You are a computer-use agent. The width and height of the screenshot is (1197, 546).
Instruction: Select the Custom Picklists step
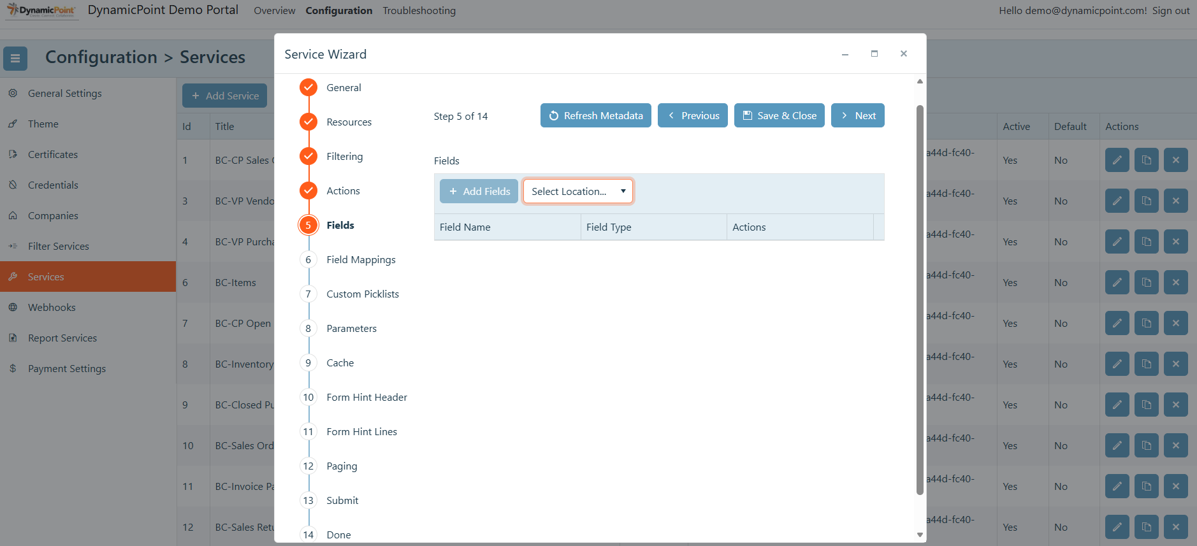[x=363, y=294]
